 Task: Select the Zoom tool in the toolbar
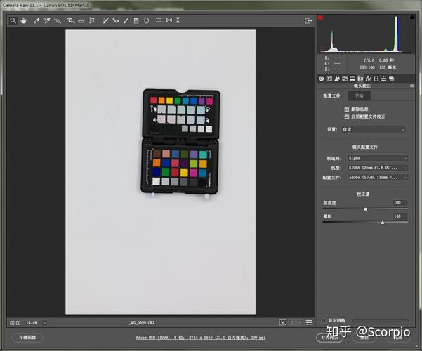point(13,21)
